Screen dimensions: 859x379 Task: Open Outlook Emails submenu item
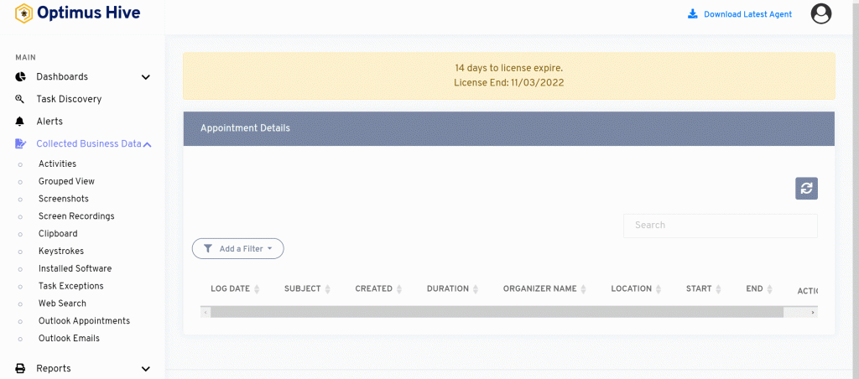click(69, 339)
